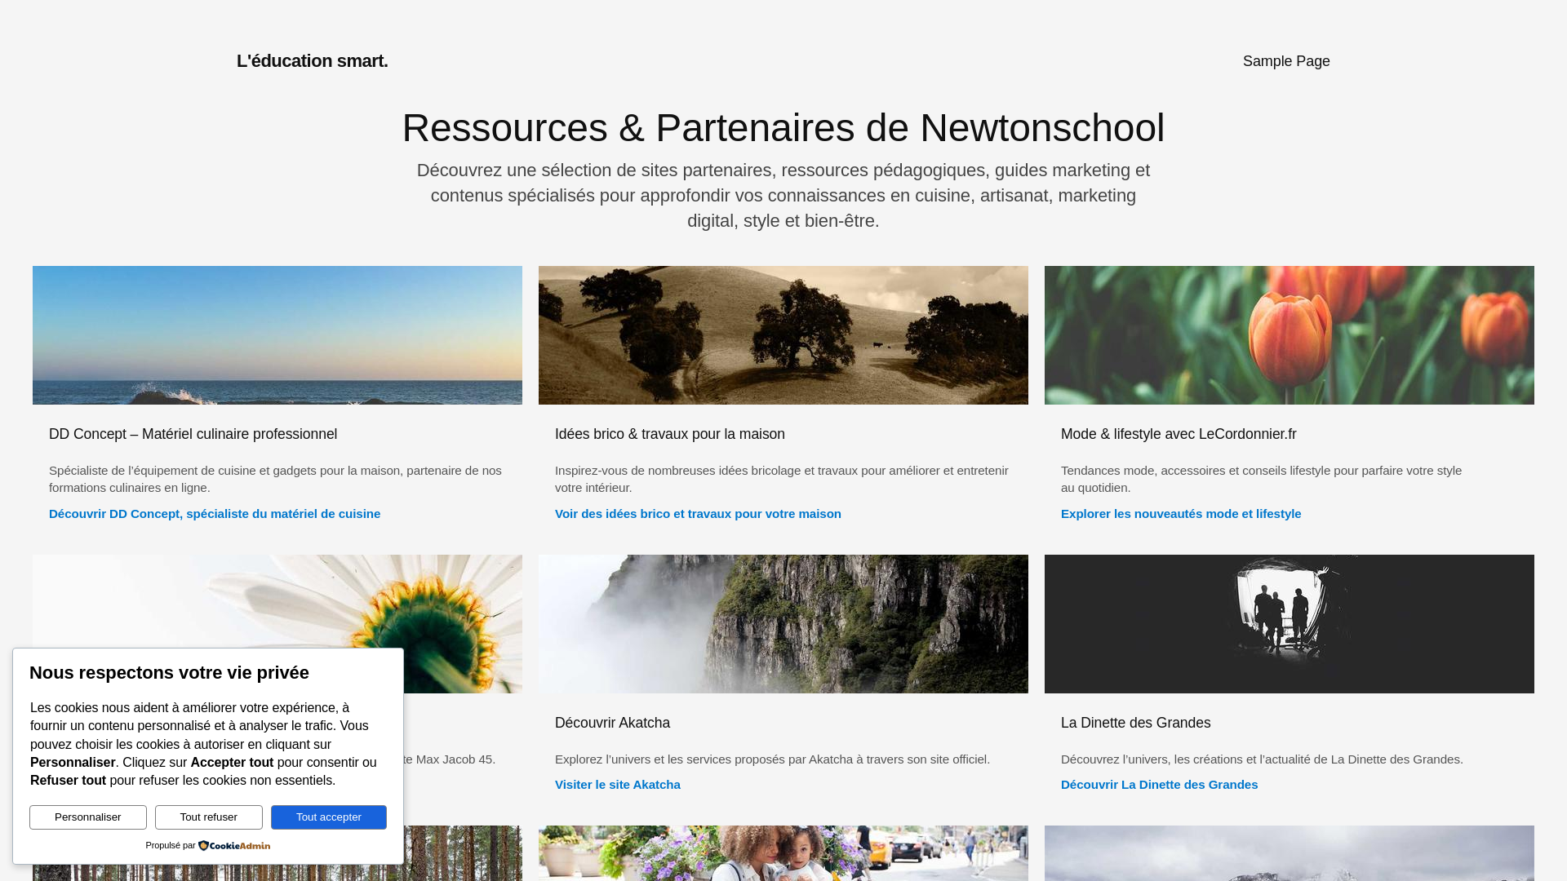Open the misty cliff Akatcha thumbnail

click(x=783, y=624)
